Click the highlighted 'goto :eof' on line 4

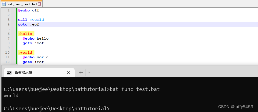click(x=29, y=24)
